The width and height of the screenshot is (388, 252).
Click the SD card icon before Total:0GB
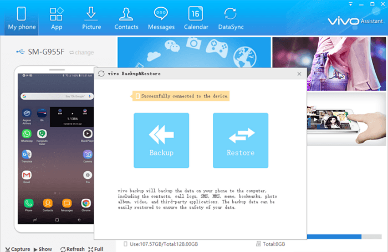click(x=258, y=244)
